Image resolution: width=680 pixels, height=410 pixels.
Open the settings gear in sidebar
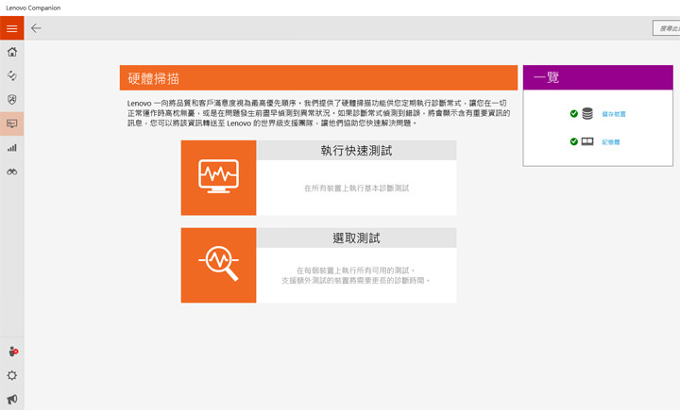pos(12,375)
